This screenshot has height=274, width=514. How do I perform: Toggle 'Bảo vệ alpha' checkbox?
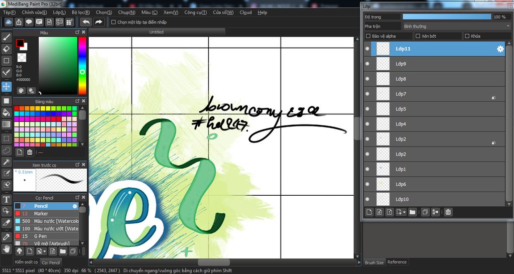(x=368, y=36)
